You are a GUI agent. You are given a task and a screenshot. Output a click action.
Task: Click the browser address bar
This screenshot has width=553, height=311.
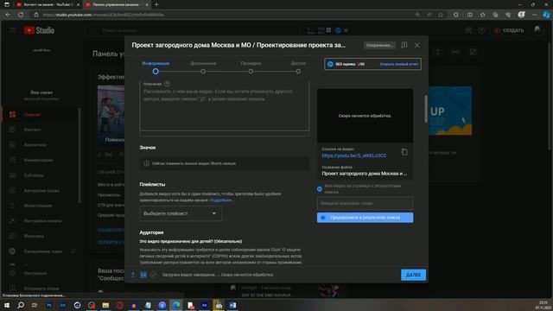[226, 15]
